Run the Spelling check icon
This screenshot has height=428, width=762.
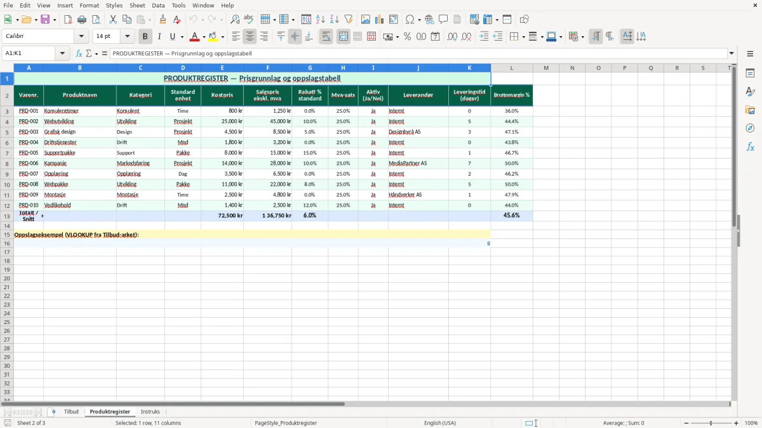pos(249,20)
